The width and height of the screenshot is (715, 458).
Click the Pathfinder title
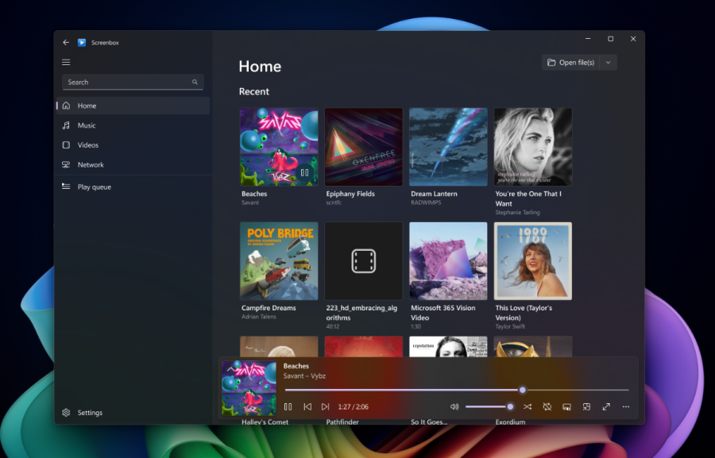click(x=342, y=422)
